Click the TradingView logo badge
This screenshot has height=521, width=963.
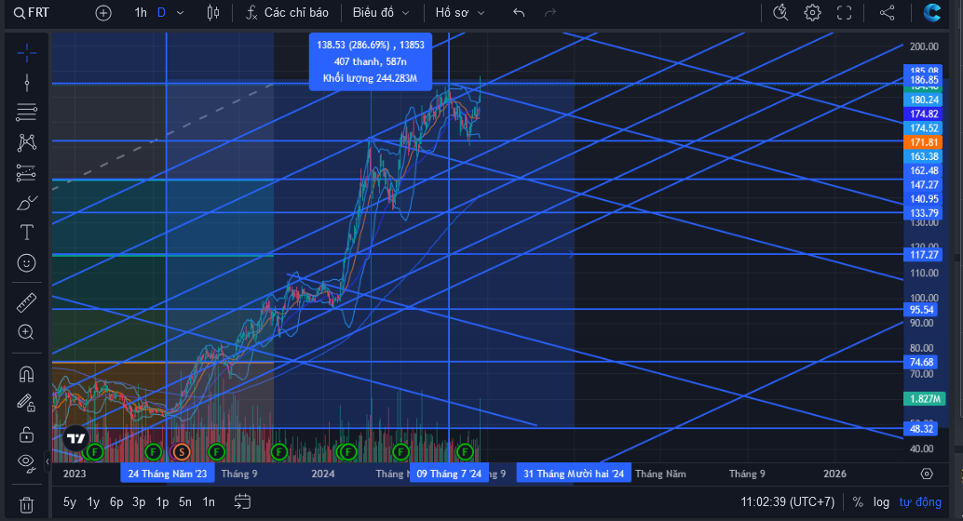pos(76,438)
